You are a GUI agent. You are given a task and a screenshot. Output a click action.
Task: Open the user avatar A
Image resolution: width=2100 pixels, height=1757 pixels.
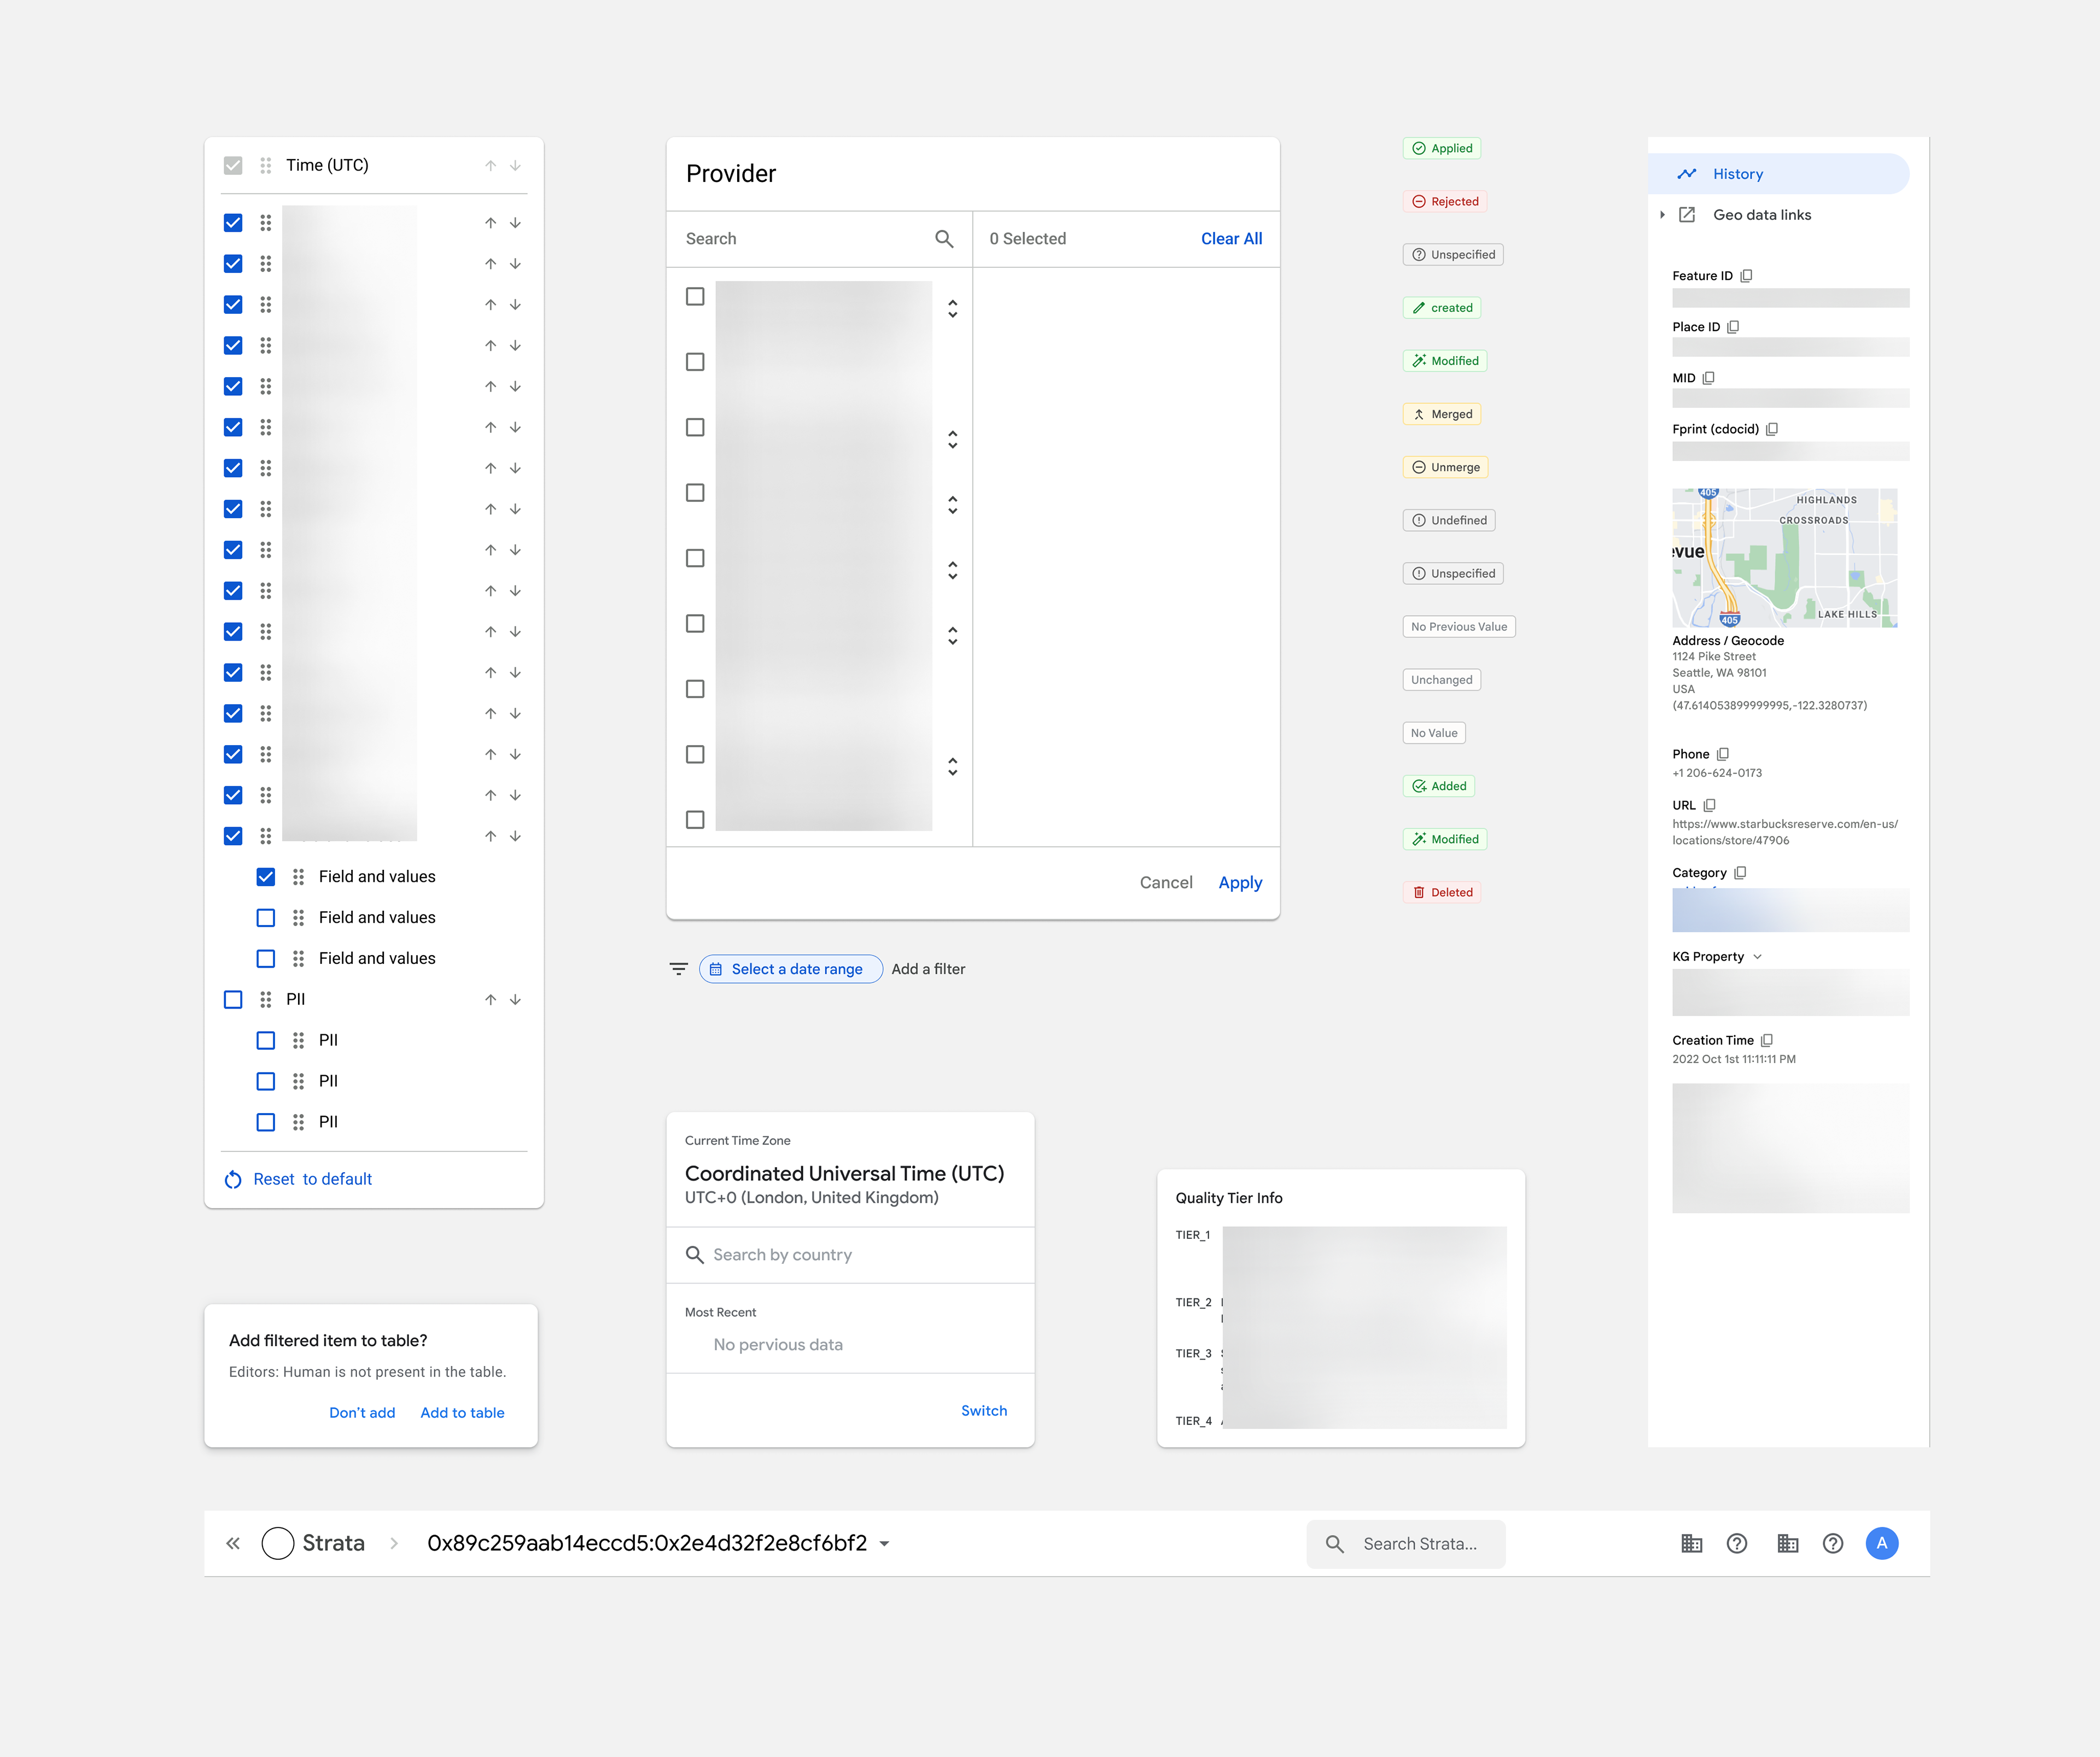1882,1543
